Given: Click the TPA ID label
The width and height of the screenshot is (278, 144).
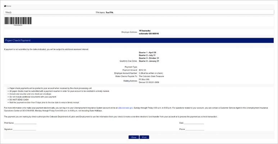Looking at the screenshot, I should click(x=8, y=13).
